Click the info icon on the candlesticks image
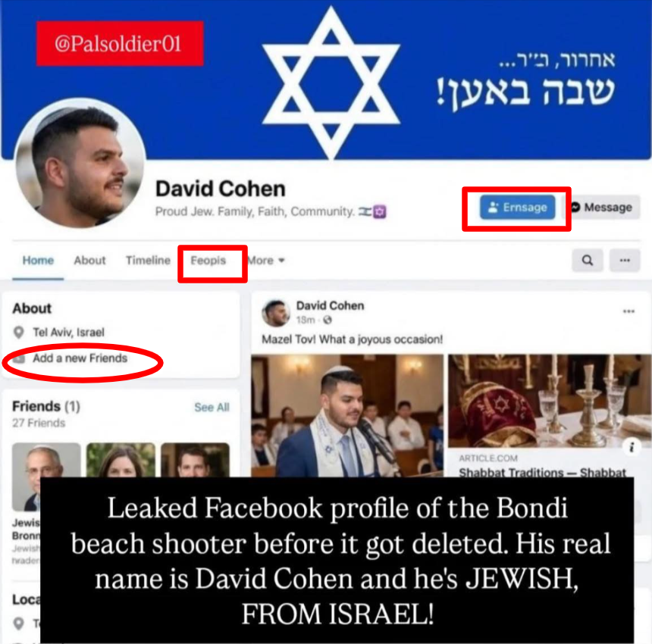652x644 pixels. coord(632,447)
